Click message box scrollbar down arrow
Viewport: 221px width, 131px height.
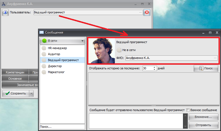[185, 127]
